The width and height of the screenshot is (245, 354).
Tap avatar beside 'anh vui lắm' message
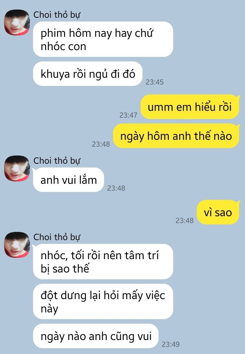pyautogui.click(x=17, y=168)
